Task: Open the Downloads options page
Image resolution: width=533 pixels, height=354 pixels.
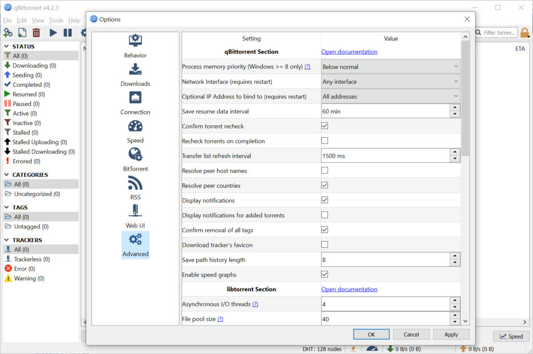Action: point(135,75)
